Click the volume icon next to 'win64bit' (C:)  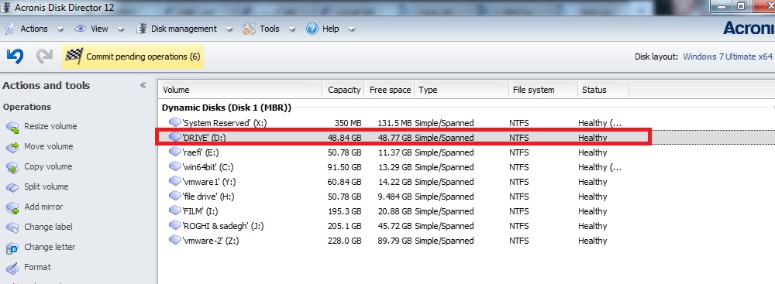point(175,166)
